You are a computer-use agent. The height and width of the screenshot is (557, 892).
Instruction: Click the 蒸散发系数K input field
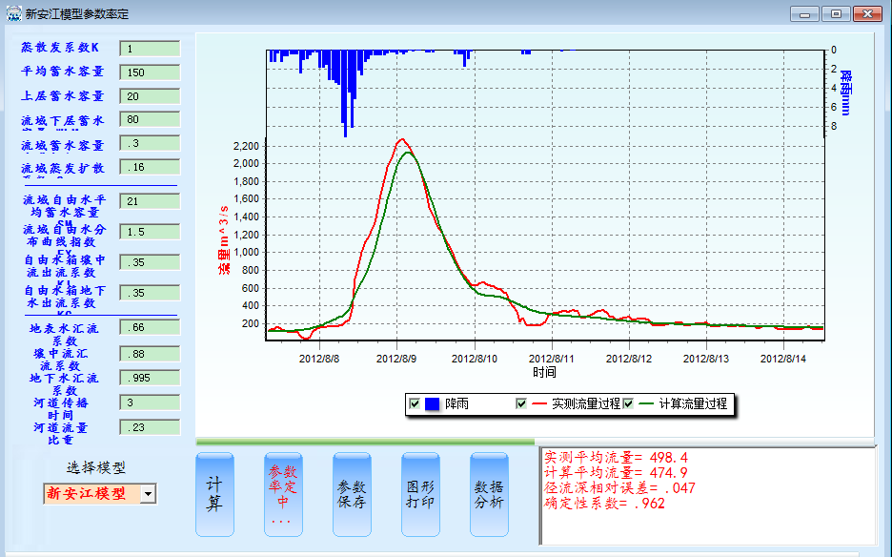coord(150,49)
